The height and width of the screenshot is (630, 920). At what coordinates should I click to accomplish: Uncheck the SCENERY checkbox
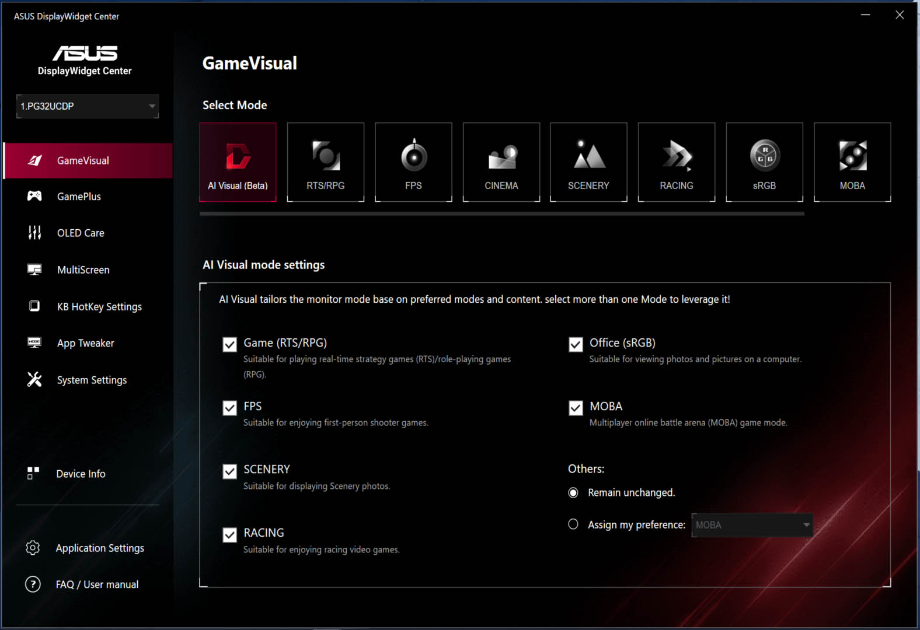(x=230, y=471)
